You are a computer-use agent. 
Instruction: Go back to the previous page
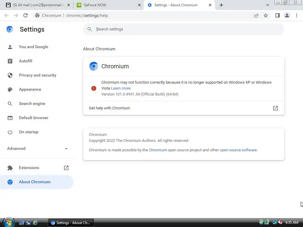coord(7,15)
